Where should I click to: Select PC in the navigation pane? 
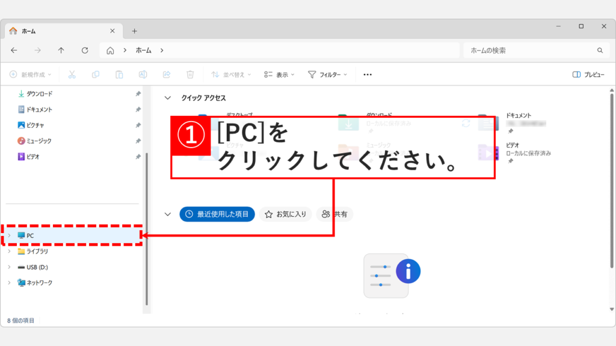[72, 235]
